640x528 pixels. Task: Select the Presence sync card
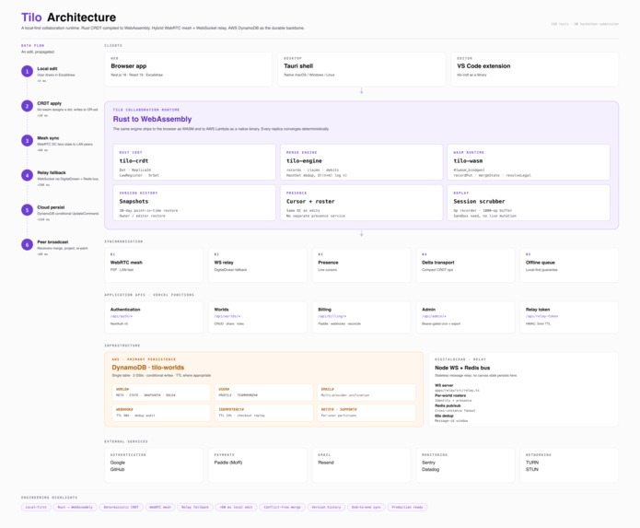[361, 265]
